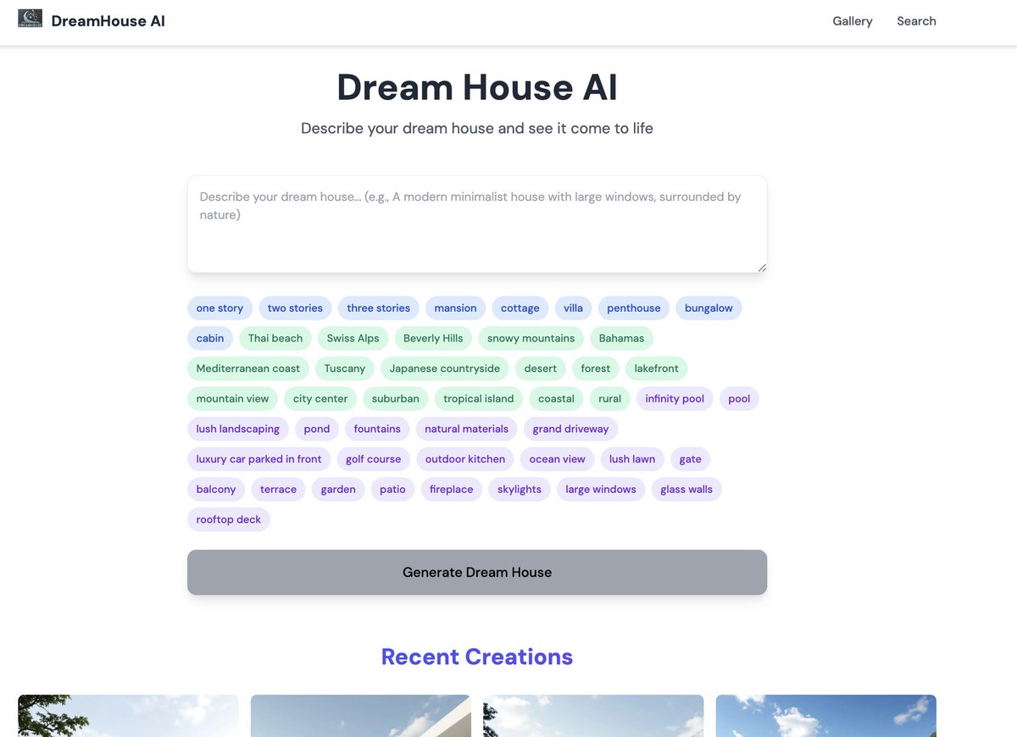Choose the 'infinity pool' tag
The width and height of the screenshot is (1017, 737).
pos(675,399)
